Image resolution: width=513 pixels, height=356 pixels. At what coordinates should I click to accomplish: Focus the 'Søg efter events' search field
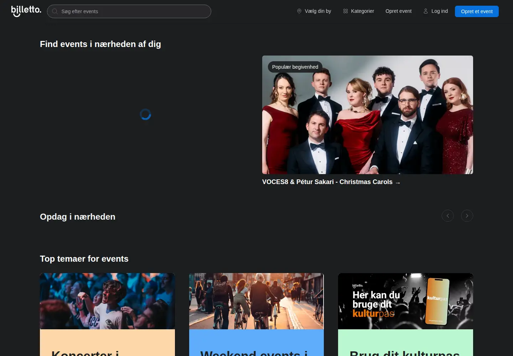pos(129,11)
